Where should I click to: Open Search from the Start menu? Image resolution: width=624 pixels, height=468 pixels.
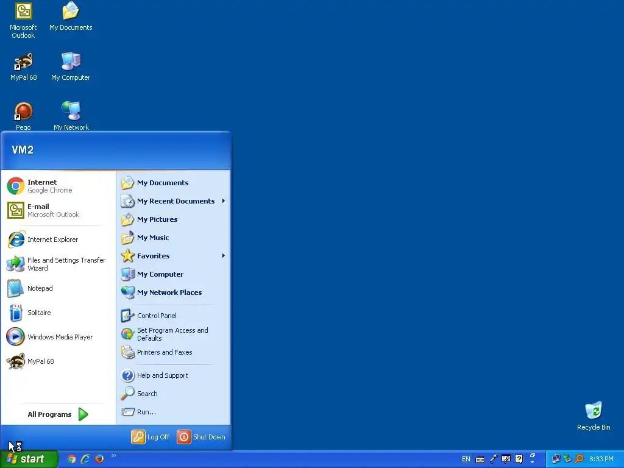pyautogui.click(x=174, y=394)
